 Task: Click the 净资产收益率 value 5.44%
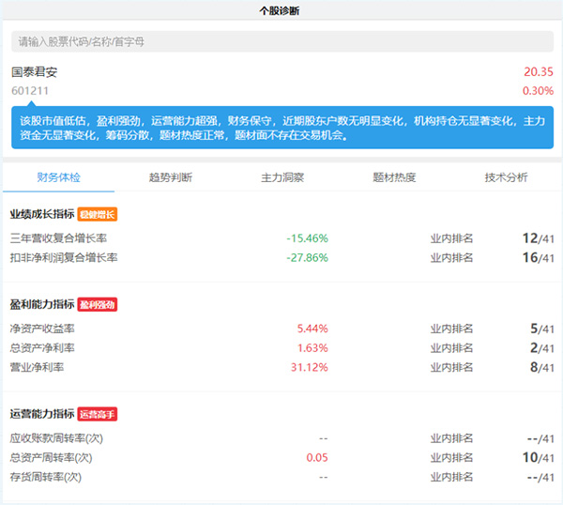click(312, 329)
